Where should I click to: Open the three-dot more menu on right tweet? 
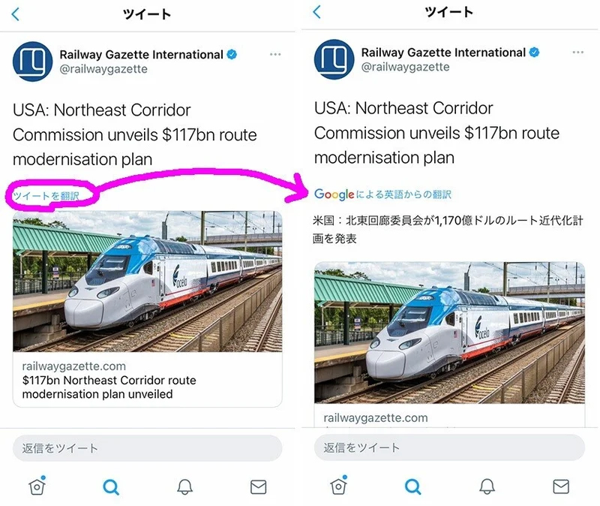click(x=577, y=53)
